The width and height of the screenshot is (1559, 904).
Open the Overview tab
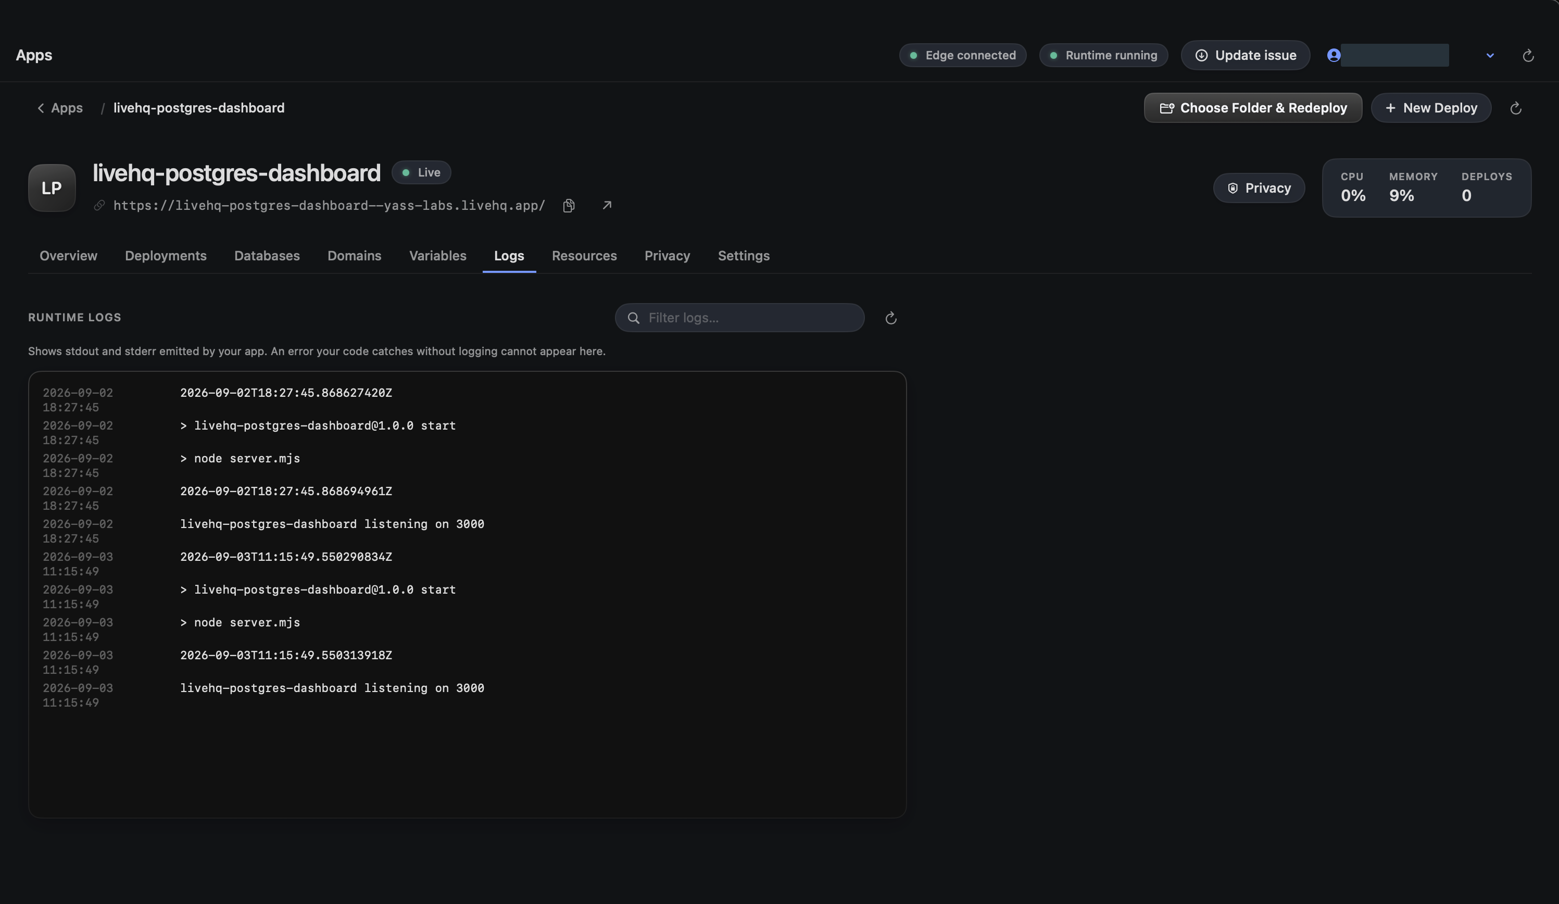pos(68,256)
